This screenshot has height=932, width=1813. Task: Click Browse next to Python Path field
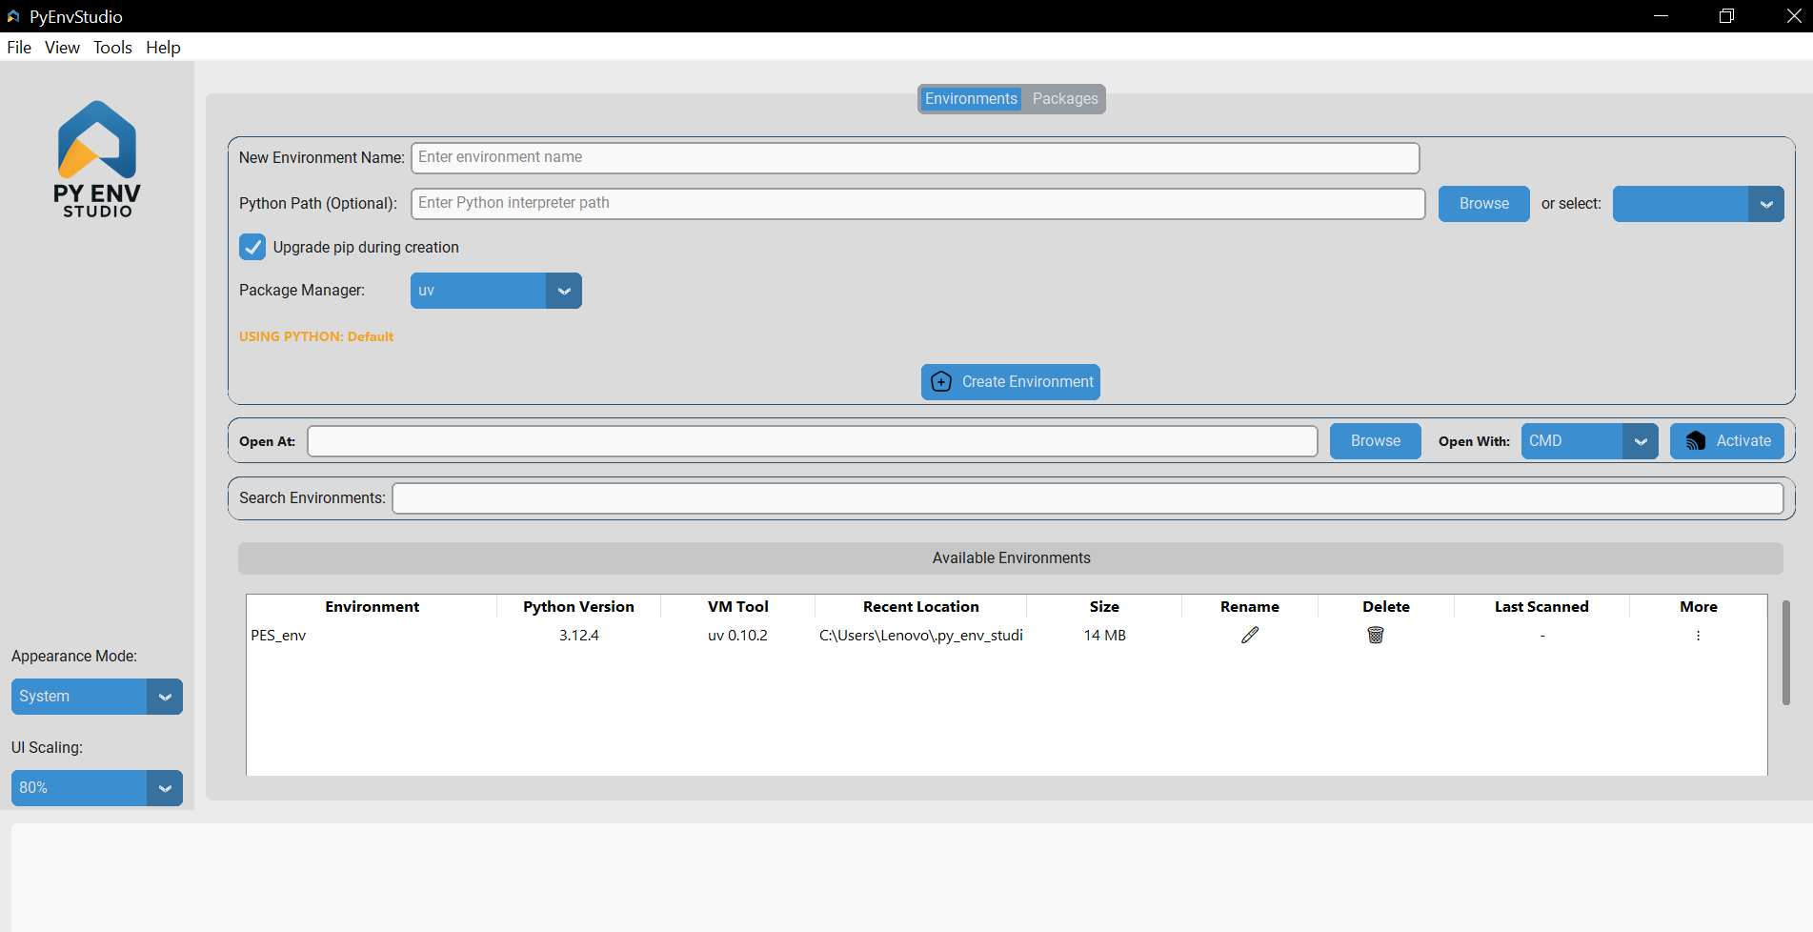[1483, 204]
